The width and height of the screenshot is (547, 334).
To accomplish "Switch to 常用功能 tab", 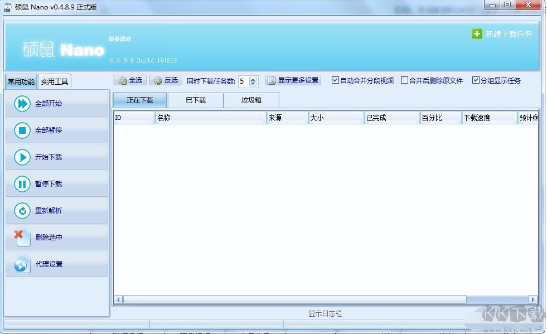I will coord(21,81).
